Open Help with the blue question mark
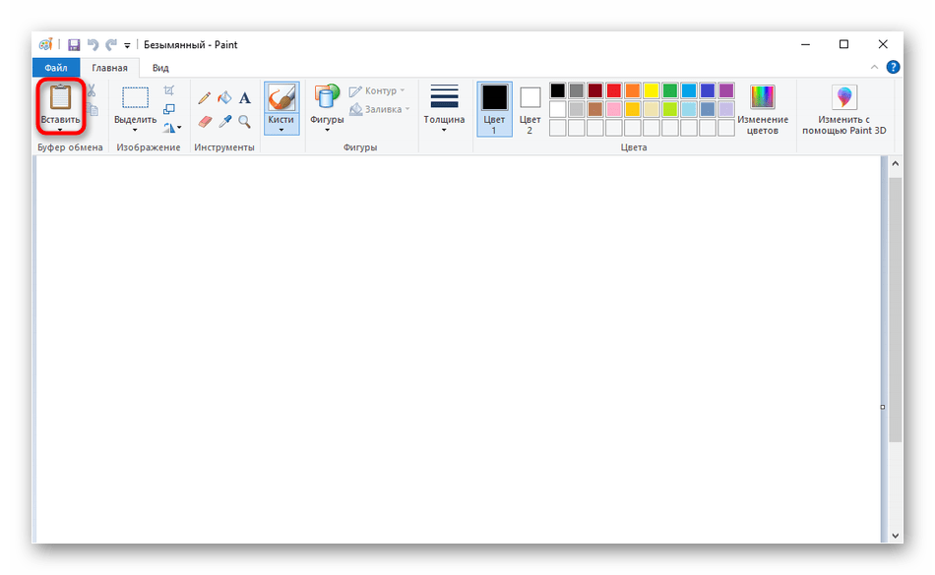Viewport: 935px width, 575px height. 893,67
